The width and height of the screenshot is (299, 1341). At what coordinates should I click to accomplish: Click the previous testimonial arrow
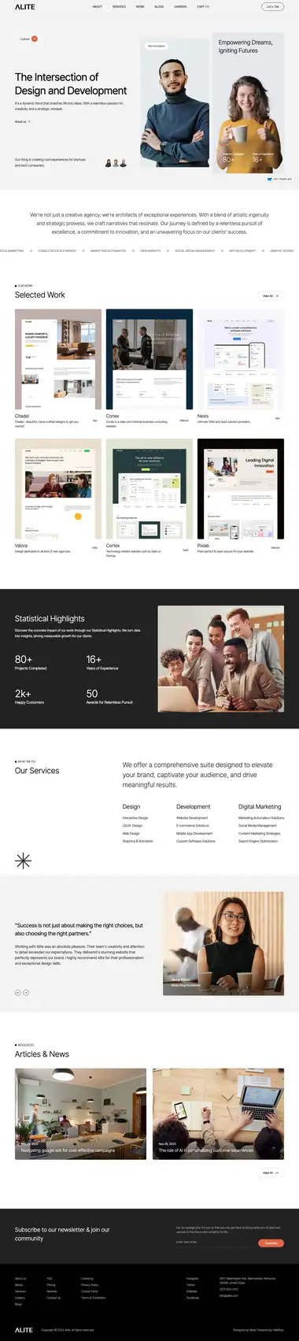(x=18, y=992)
